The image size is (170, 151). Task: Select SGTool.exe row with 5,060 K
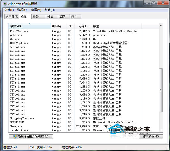[x=84, y=79]
